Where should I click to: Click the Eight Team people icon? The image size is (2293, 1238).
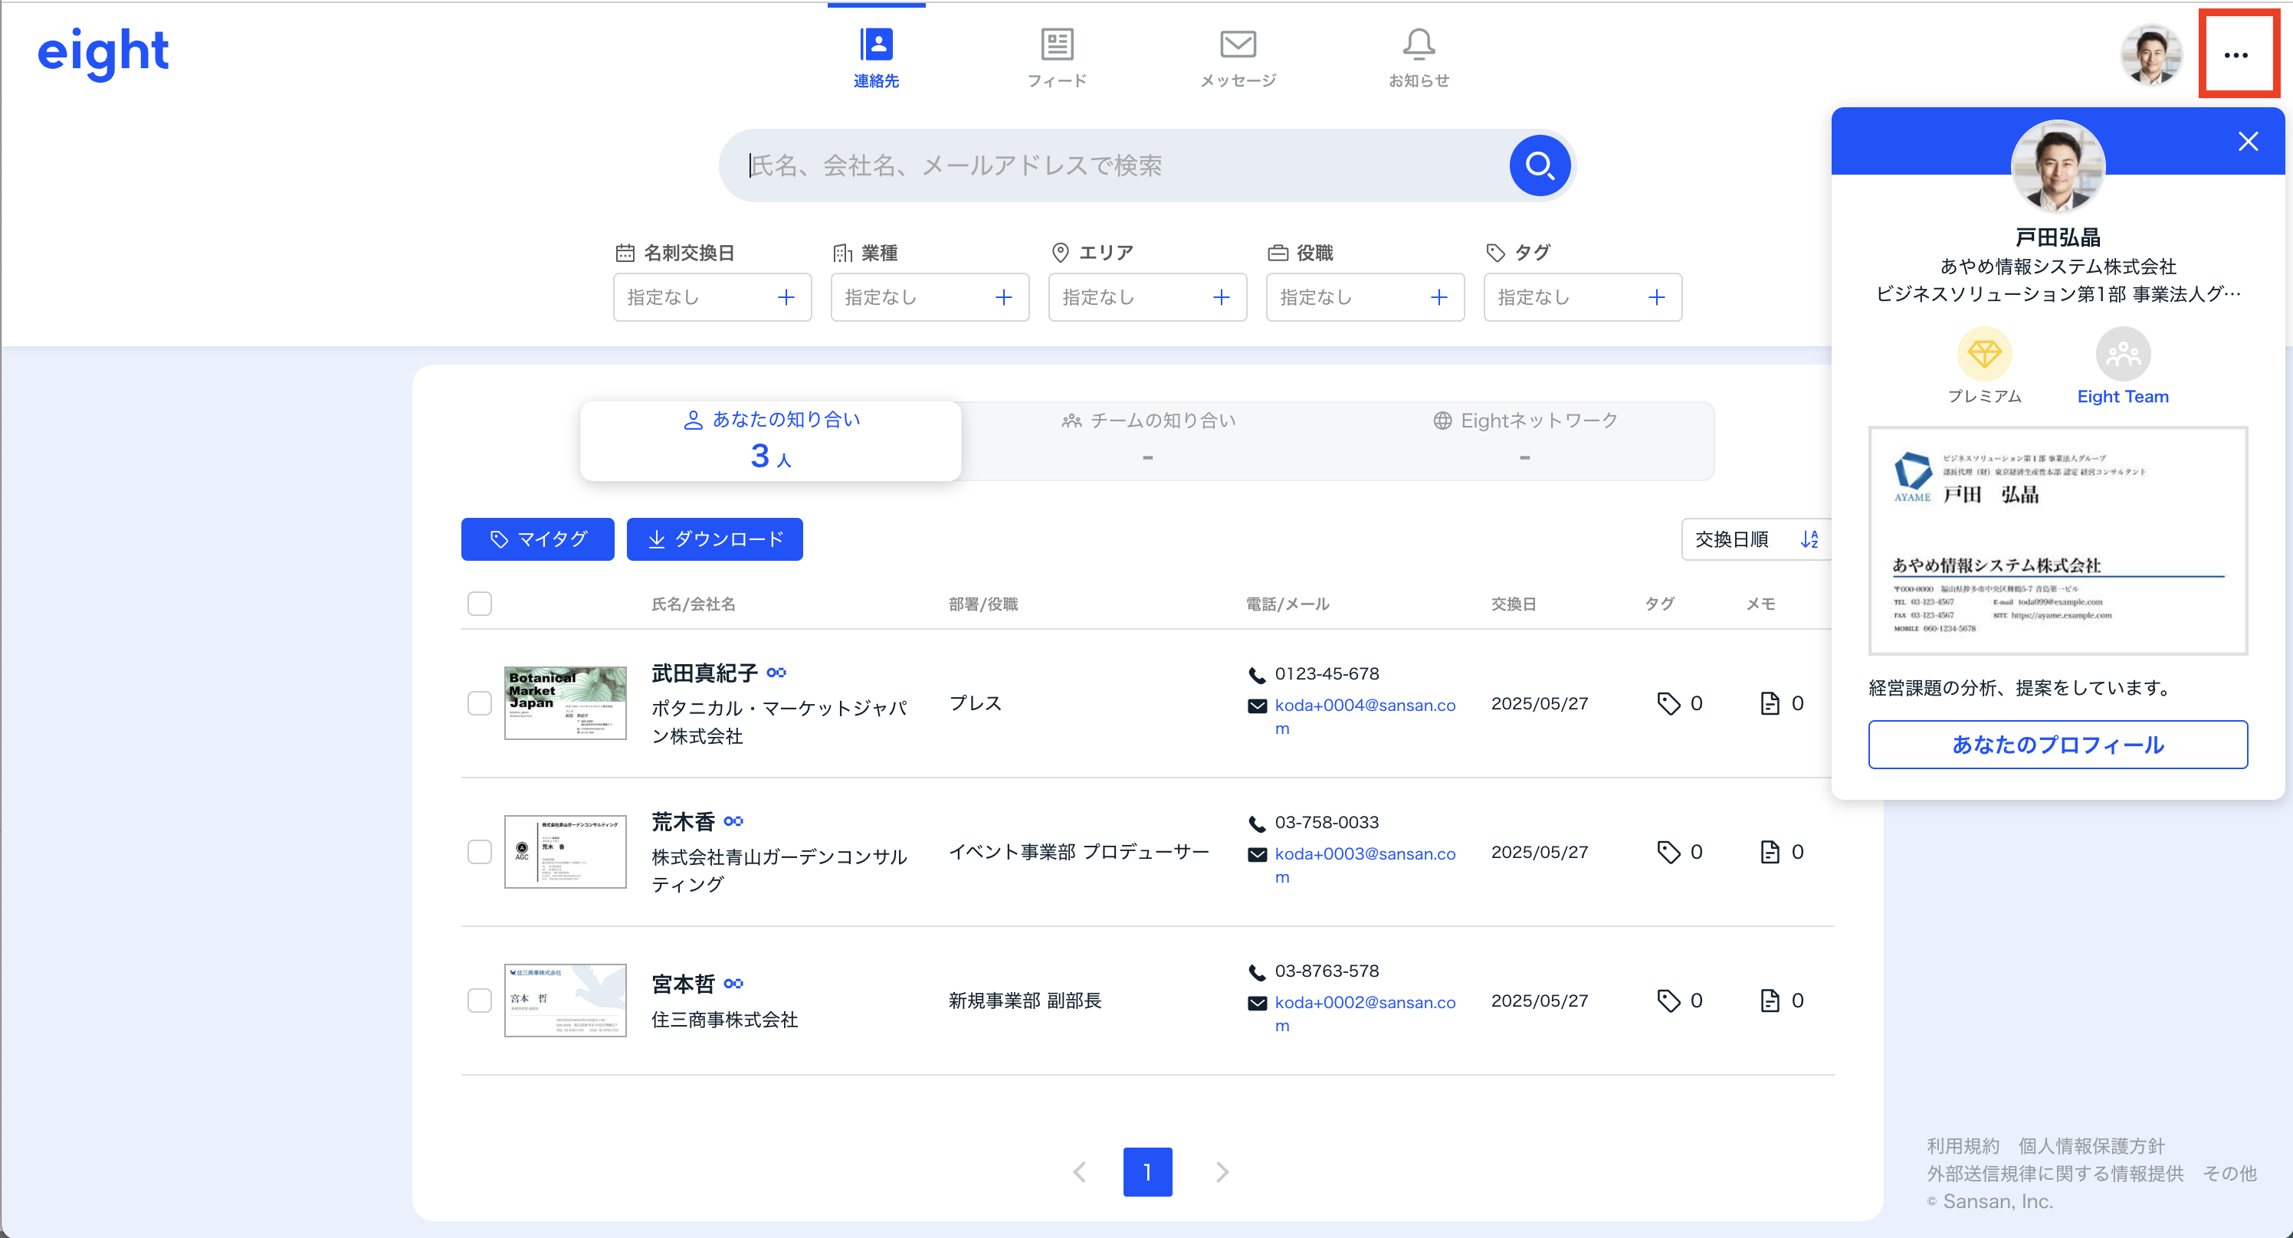[x=2123, y=354]
